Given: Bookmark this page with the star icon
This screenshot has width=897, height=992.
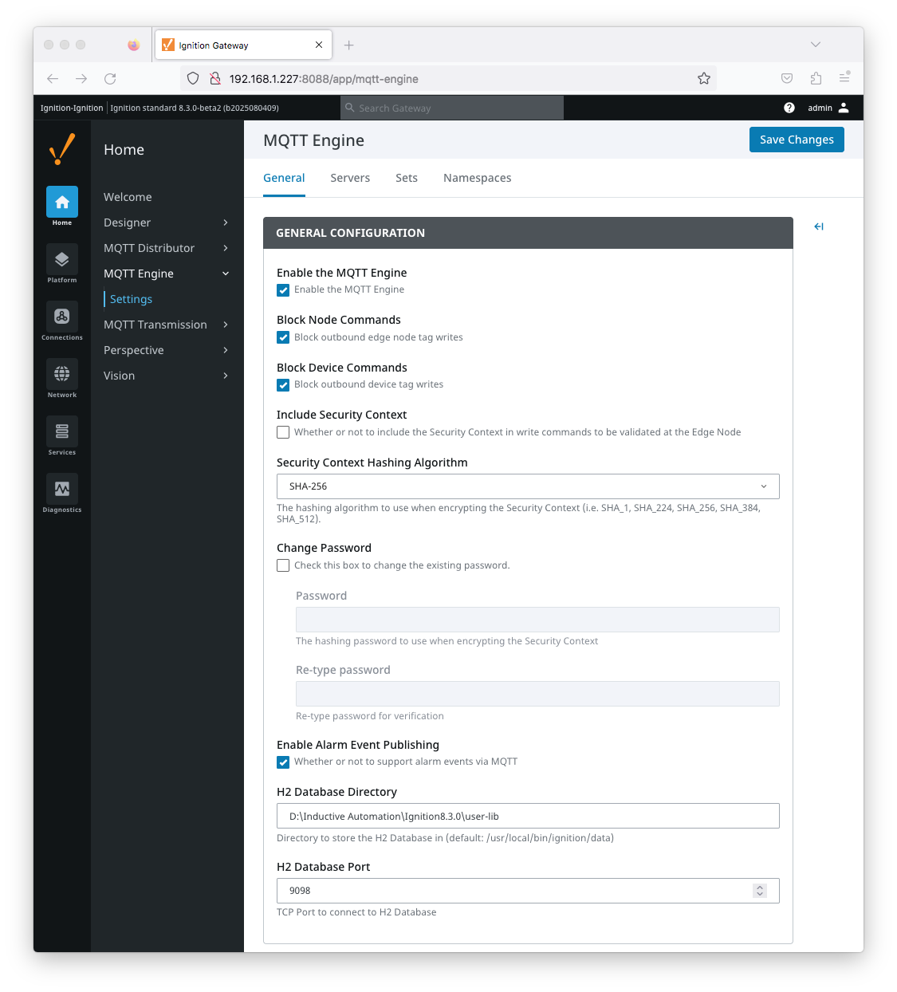Looking at the screenshot, I should [x=704, y=78].
